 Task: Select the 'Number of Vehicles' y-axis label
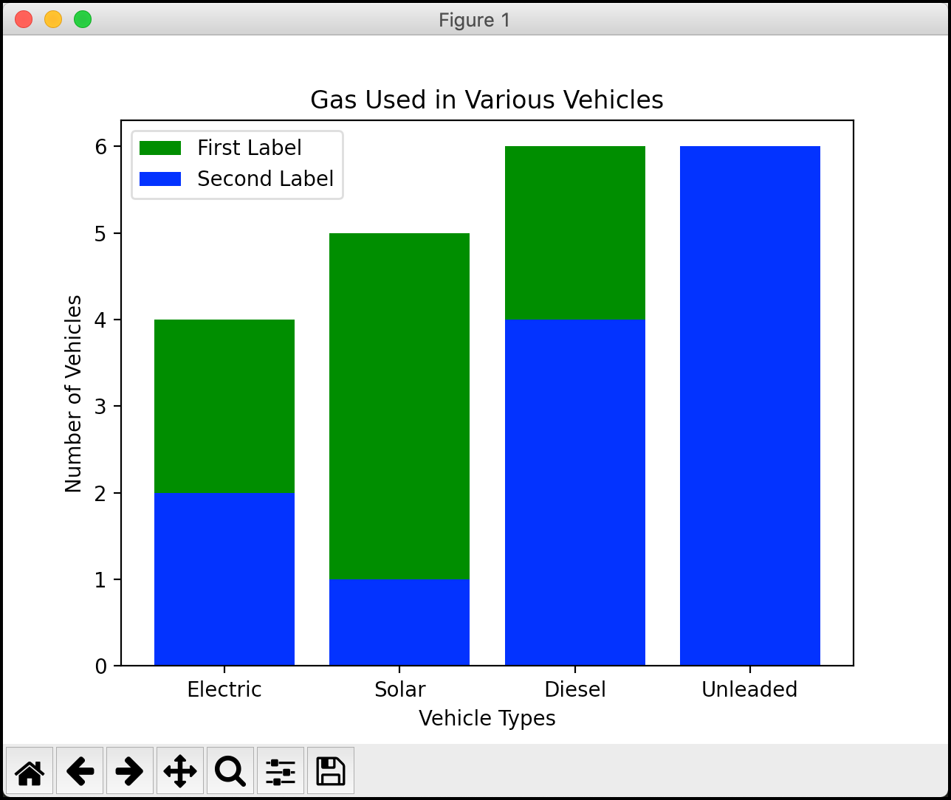(74, 393)
